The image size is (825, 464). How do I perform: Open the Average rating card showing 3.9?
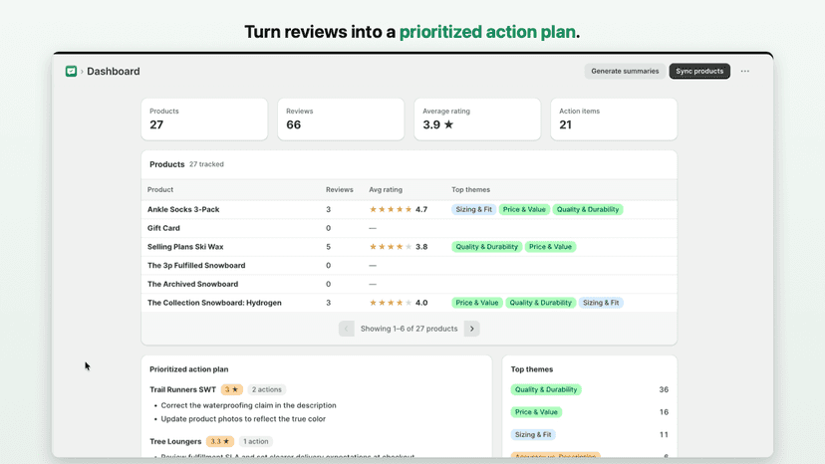pos(477,118)
